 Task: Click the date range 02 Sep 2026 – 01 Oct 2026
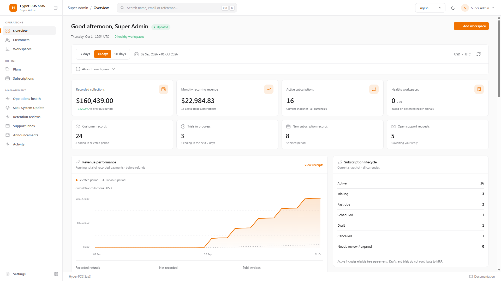[x=159, y=54]
